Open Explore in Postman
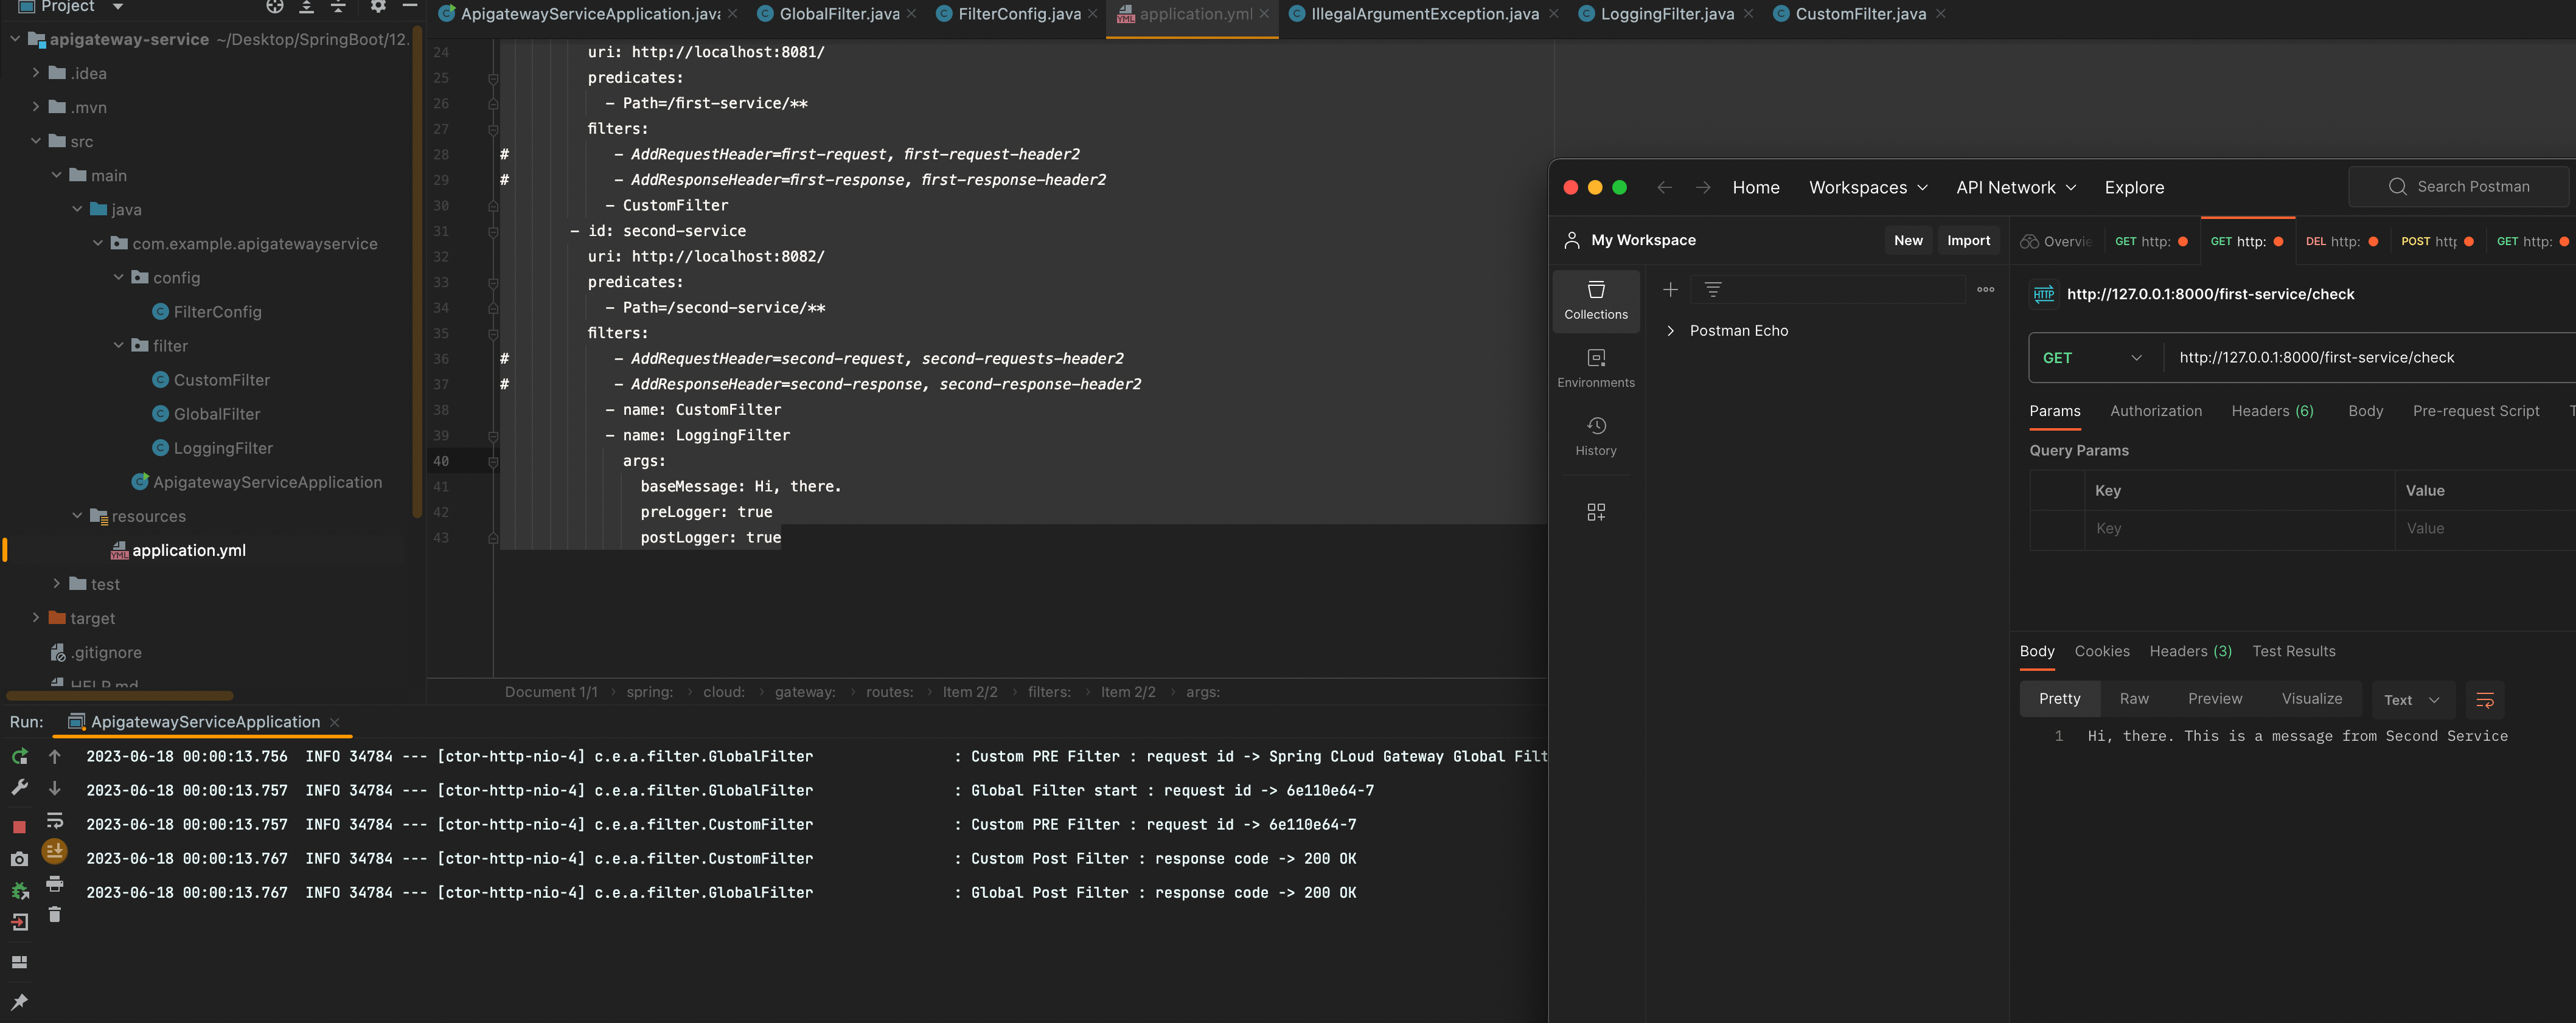2576x1023 pixels. point(2134,188)
